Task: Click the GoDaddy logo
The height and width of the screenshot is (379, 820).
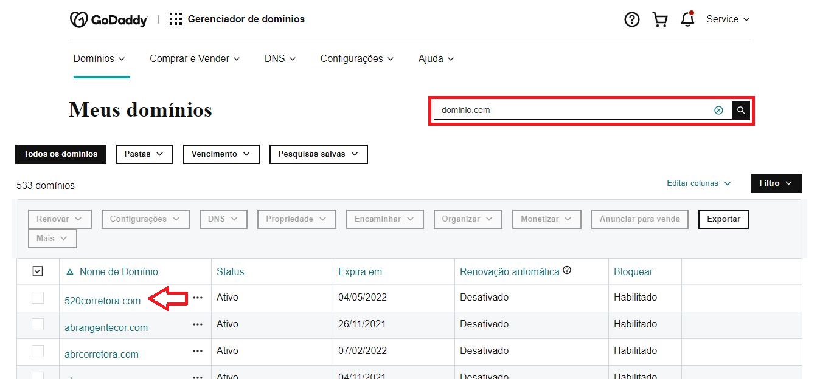Action: point(109,19)
